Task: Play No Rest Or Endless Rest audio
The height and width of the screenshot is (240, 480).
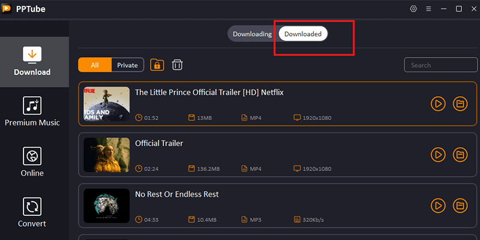Action: (438, 205)
